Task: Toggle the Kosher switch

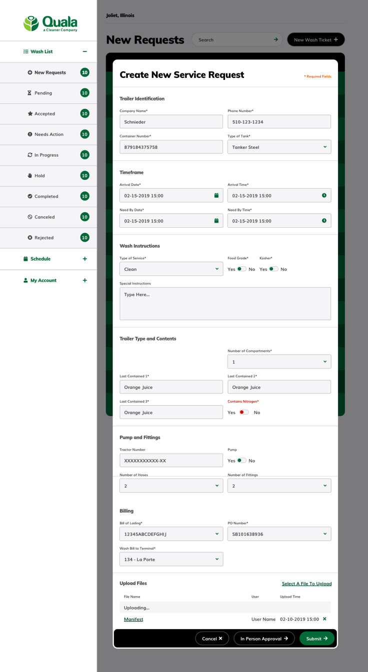Action: point(273,269)
